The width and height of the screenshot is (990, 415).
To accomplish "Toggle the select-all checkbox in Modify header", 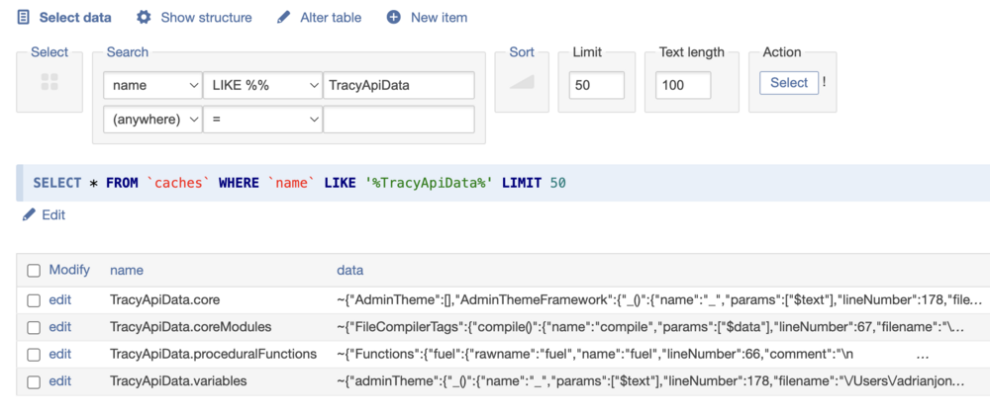I will (35, 270).
